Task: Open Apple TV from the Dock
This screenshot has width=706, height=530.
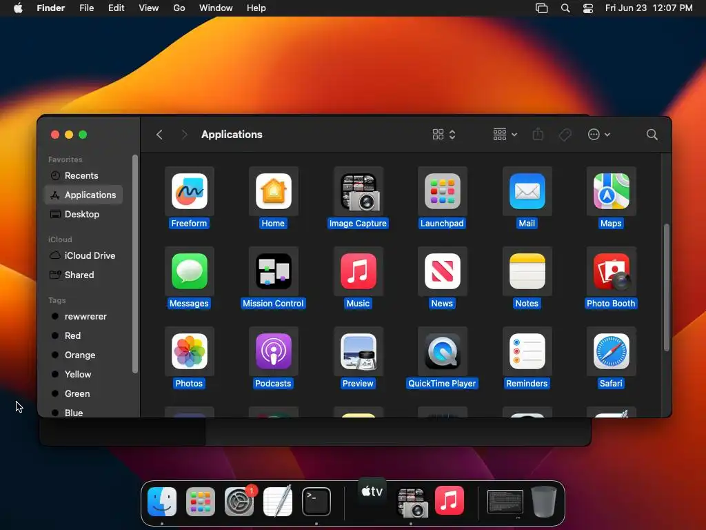Action: tap(372, 491)
